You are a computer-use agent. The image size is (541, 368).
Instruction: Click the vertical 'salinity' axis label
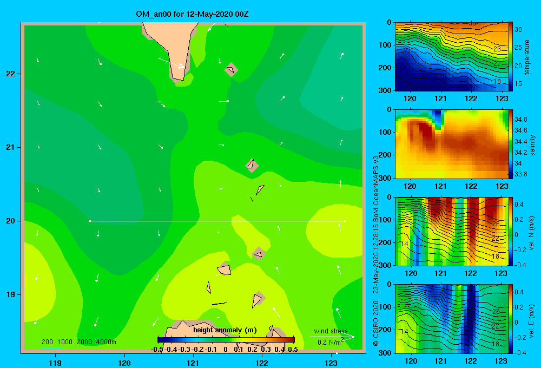coord(532,145)
